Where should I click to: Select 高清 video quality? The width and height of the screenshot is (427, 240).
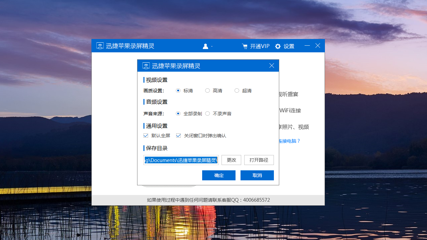click(207, 90)
